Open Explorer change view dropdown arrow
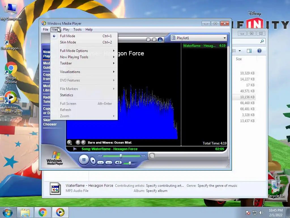The height and width of the screenshot is (218, 290). pyautogui.click(x=240, y=51)
